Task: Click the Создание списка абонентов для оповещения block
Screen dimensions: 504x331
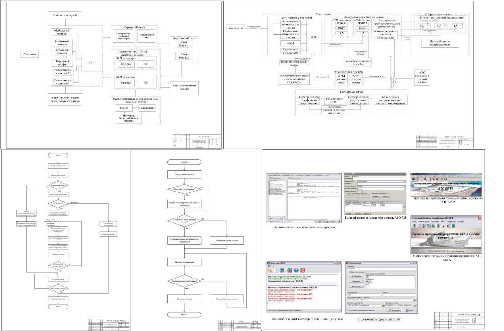Action: (184, 240)
